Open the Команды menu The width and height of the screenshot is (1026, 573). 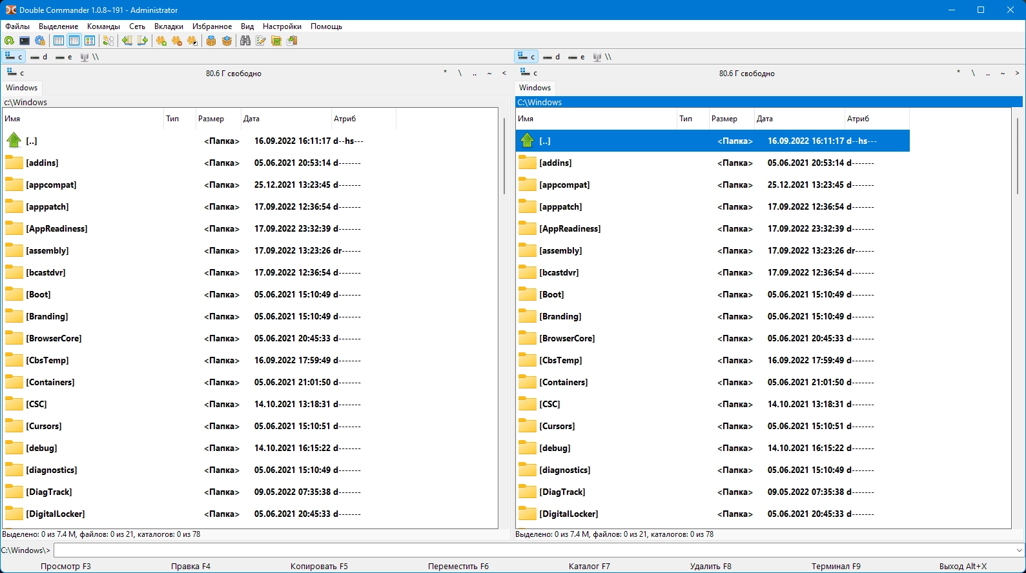pyautogui.click(x=103, y=26)
